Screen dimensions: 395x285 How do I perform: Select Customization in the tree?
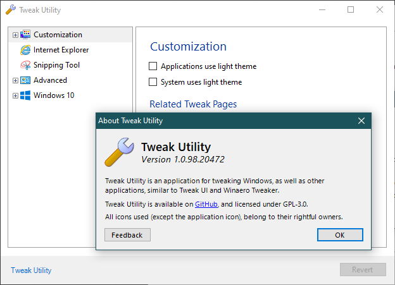[58, 35]
